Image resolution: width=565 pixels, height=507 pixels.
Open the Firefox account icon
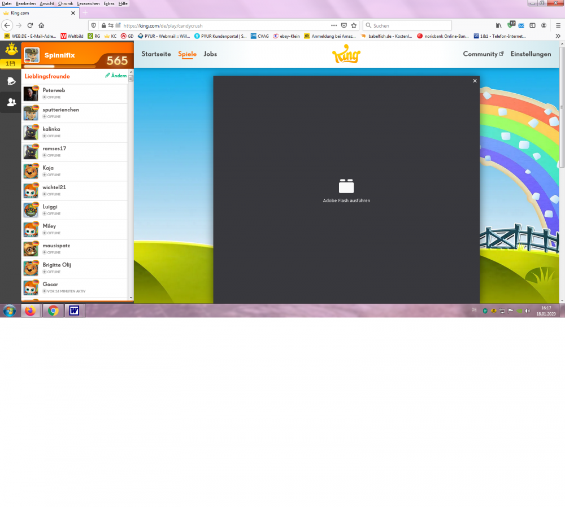pos(544,25)
